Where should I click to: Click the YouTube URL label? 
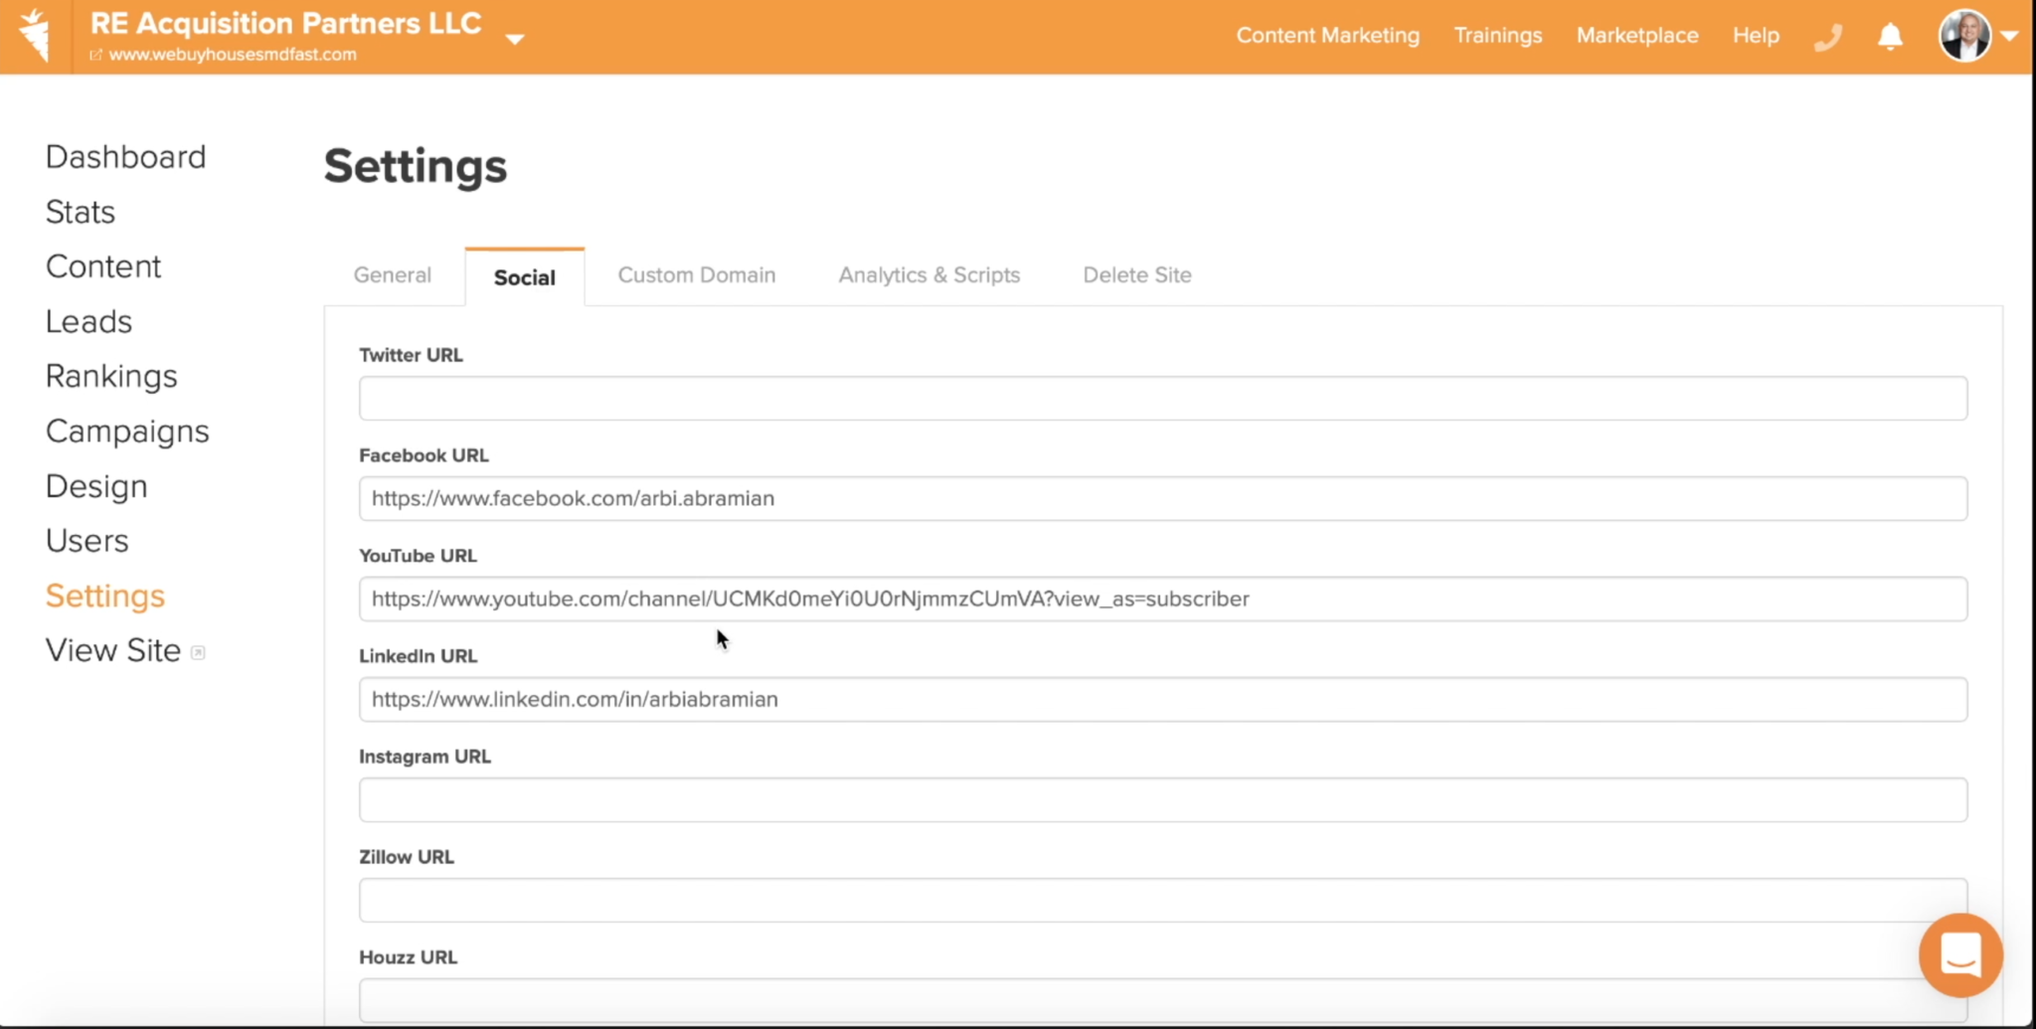pos(418,556)
